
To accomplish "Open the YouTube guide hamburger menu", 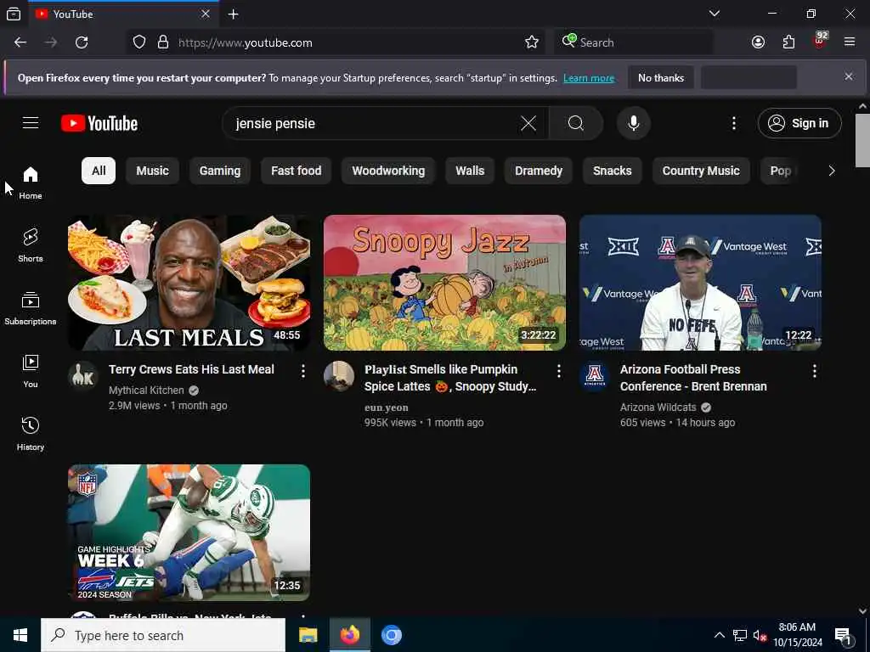I will point(31,123).
